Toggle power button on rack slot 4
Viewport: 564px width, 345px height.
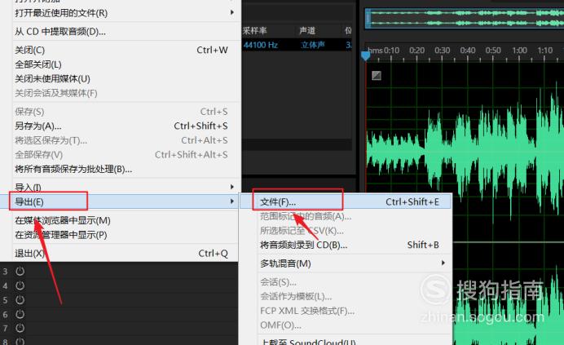click(x=20, y=285)
